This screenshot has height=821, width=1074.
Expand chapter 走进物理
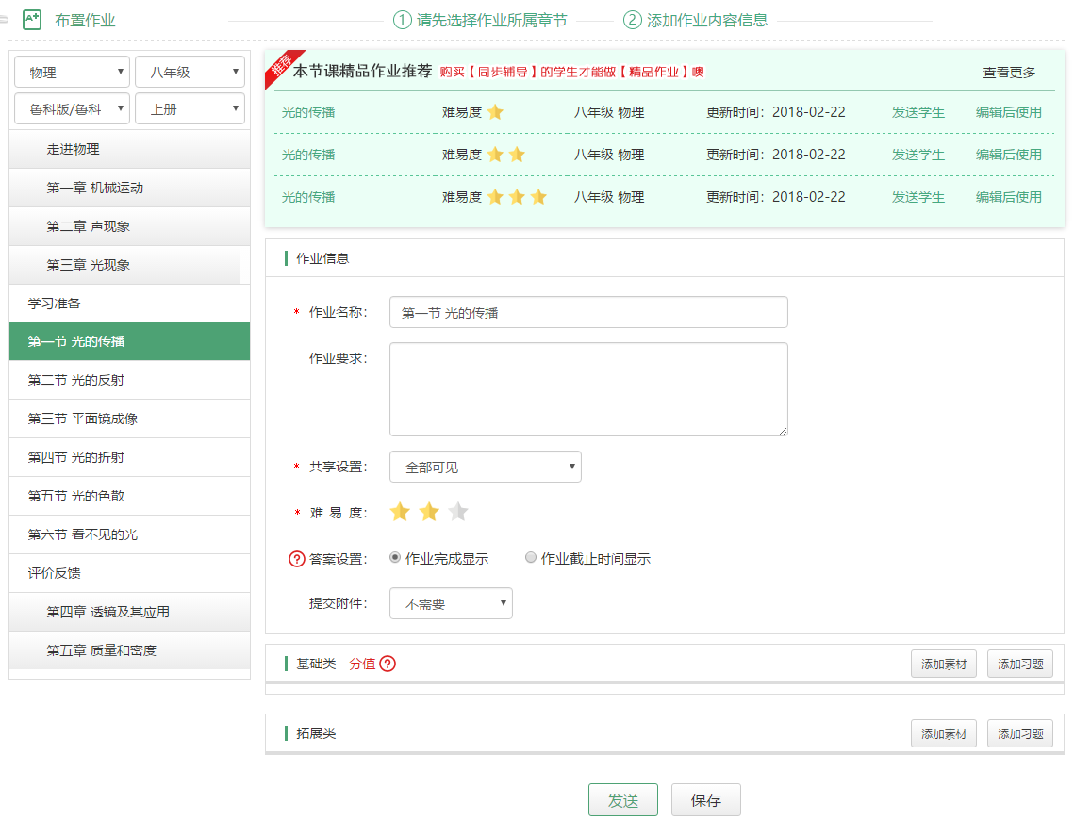pyautogui.click(x=129, y=149)
